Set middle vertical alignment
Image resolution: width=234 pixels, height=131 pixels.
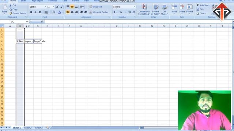72,7
